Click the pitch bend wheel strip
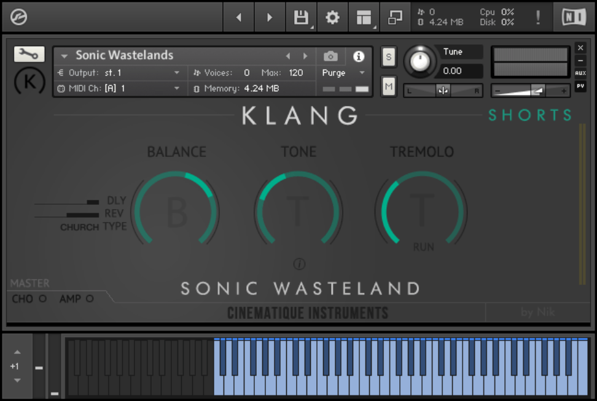Viewport: 597px width, 401px height. (39, 367)
